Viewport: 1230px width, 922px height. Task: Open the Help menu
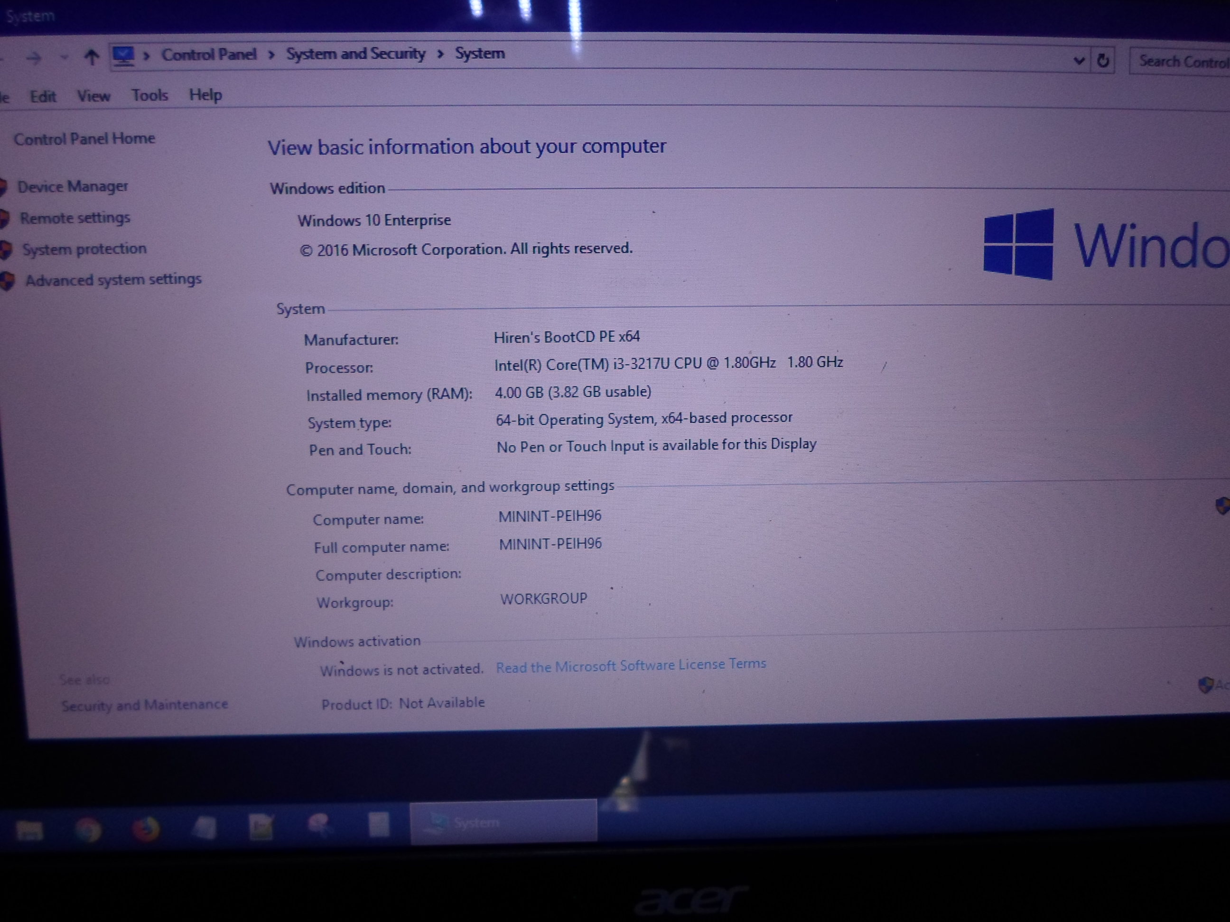pos(205,95)
